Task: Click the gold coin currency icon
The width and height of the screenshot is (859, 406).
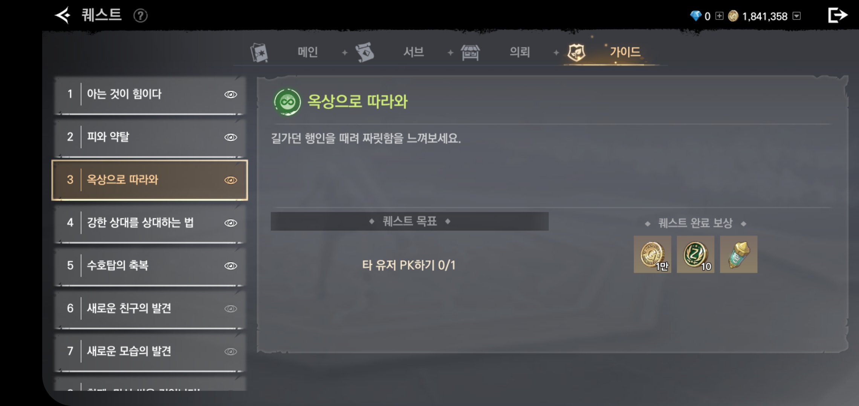Action: point(733,16)
